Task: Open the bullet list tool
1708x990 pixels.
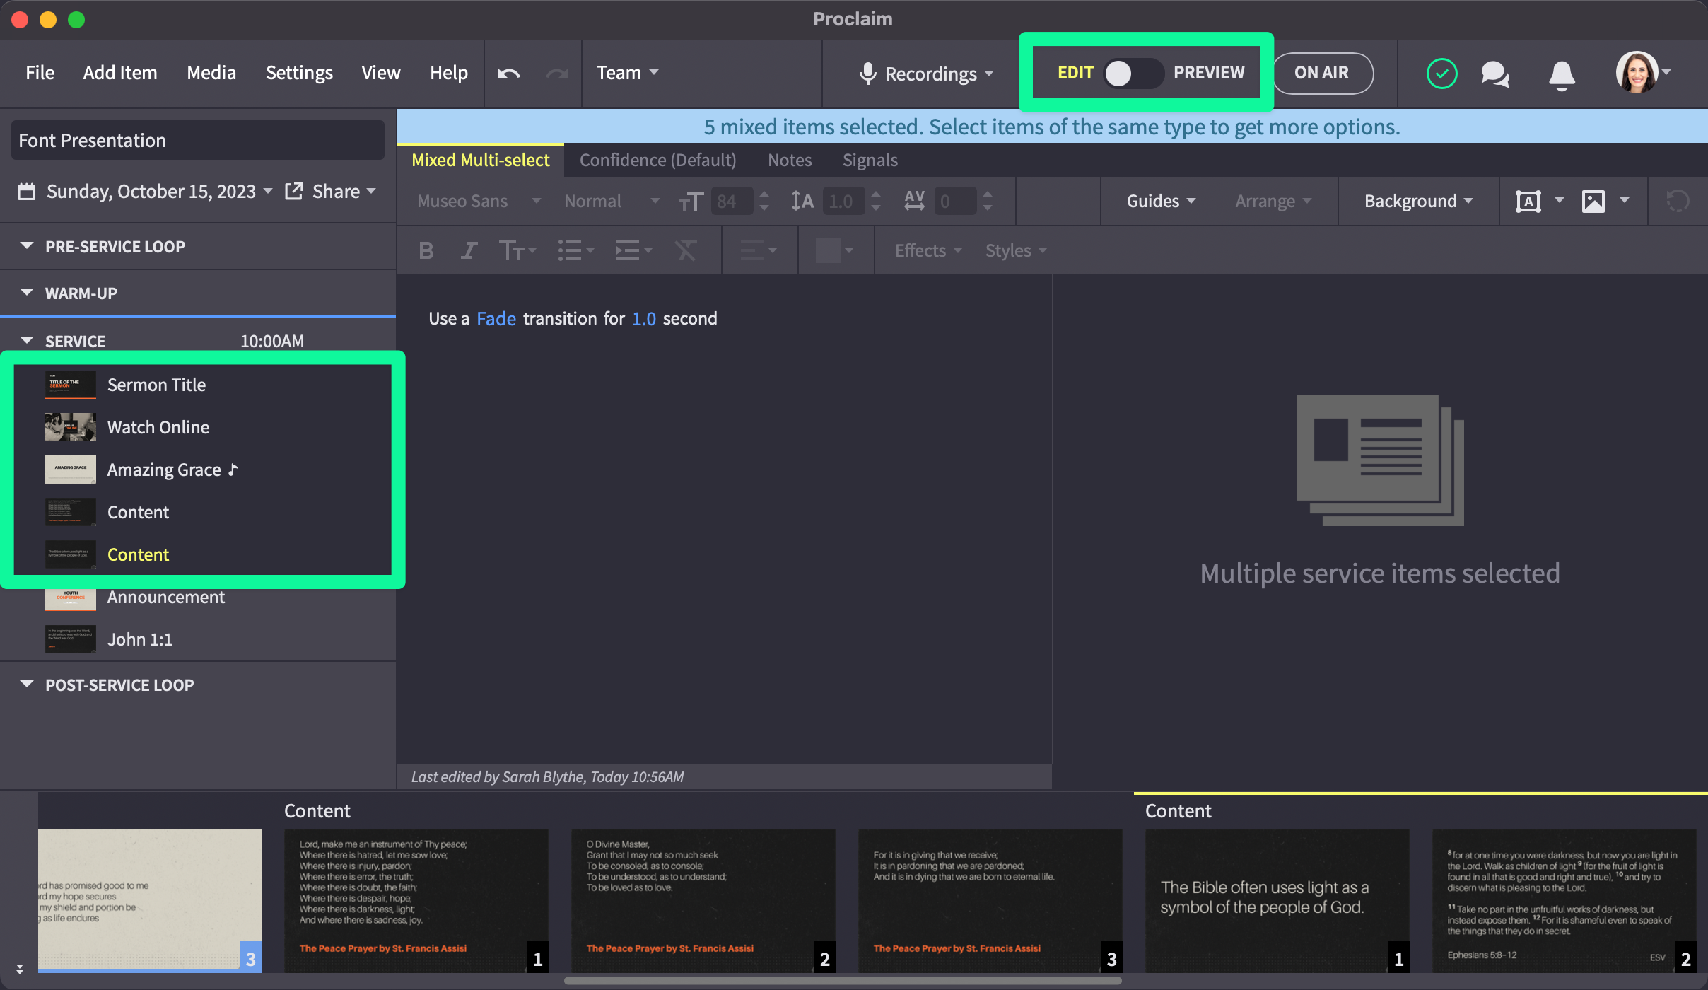Action: pyautogui.click(x=575, y=250)
